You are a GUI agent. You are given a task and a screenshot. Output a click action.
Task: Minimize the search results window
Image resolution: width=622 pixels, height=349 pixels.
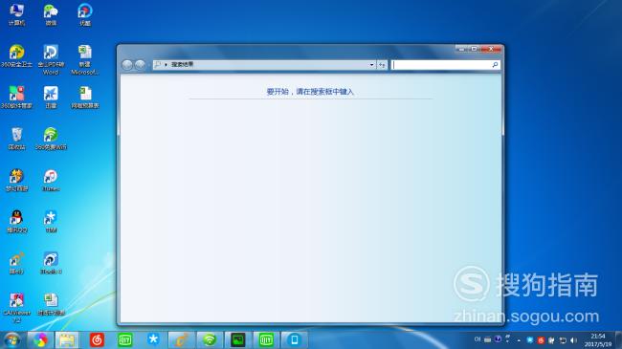click(x=462, y=49)
